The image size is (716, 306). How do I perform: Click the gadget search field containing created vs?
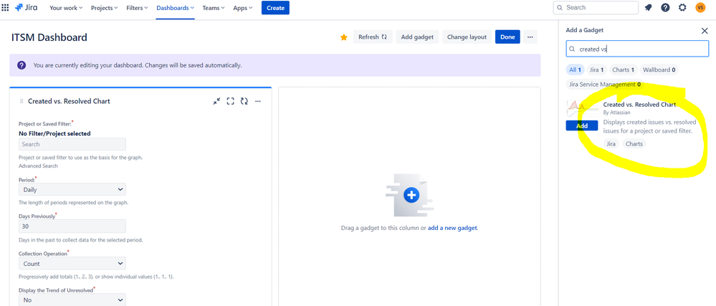pyautogui.click(x=637, y=49)
